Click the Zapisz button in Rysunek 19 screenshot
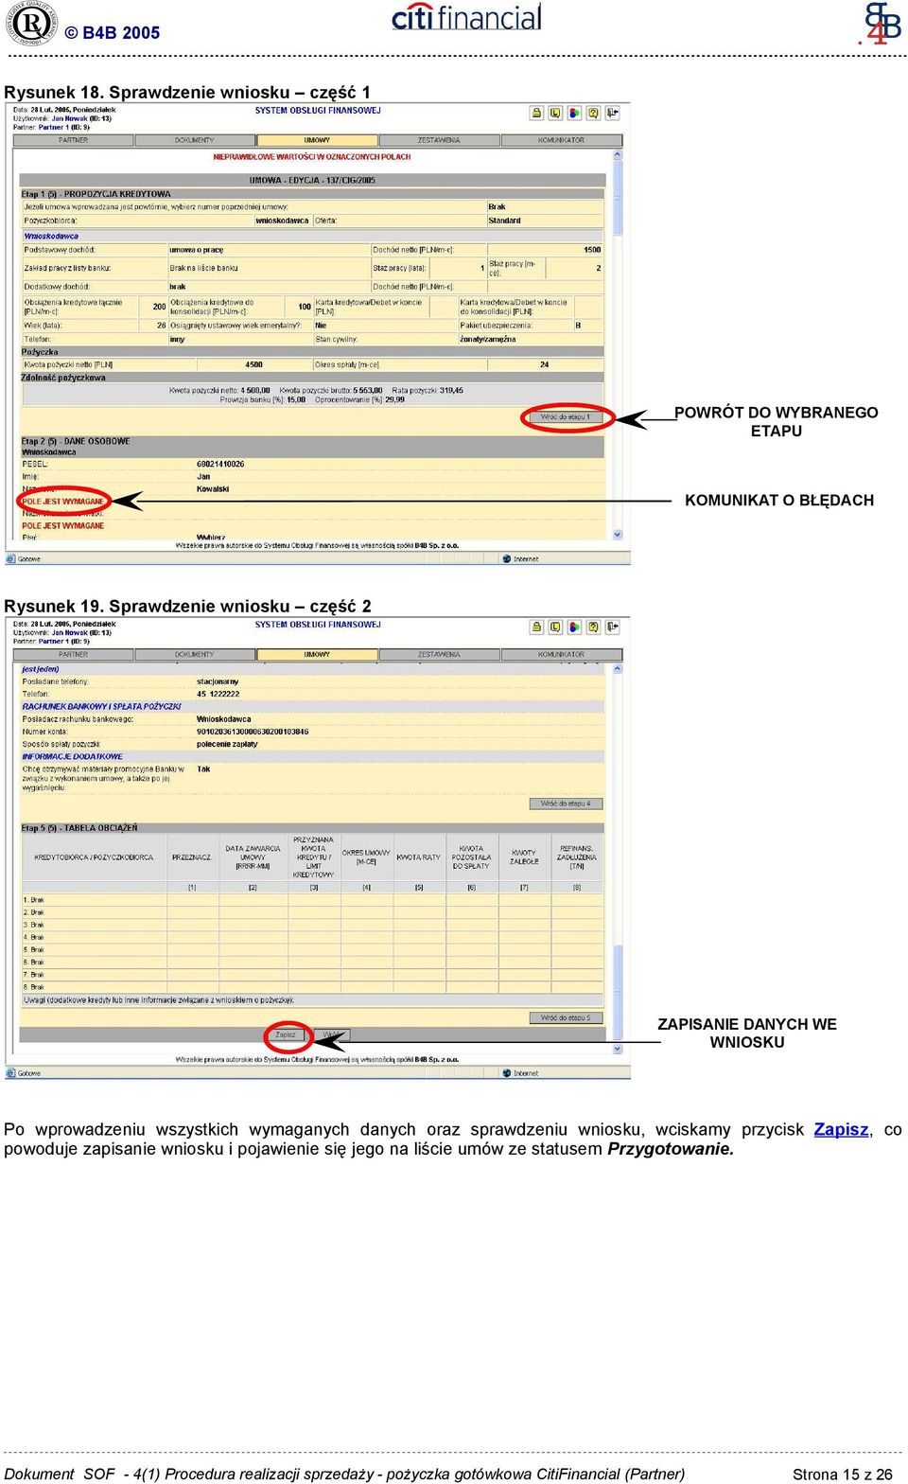The image size is (908, 1484). point(286,1034)
